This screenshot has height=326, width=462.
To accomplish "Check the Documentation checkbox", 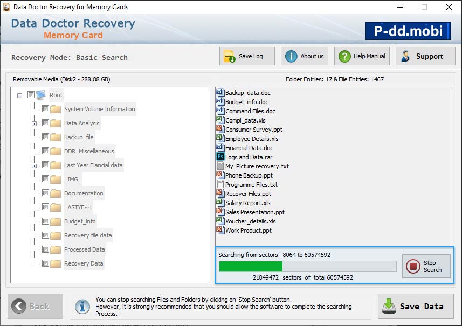I will (45, 193).
